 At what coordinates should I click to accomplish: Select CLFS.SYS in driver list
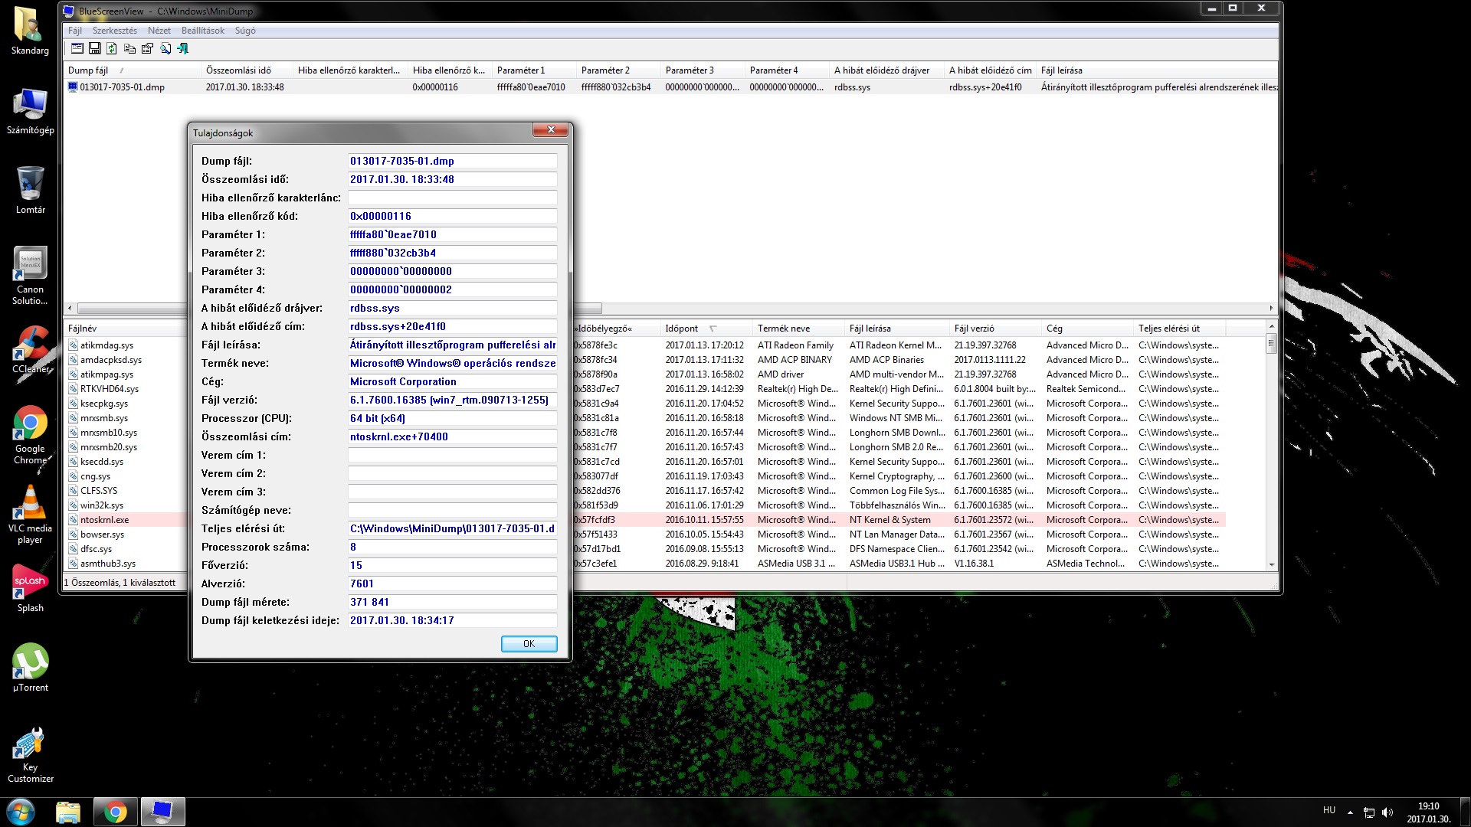point(99,491)
